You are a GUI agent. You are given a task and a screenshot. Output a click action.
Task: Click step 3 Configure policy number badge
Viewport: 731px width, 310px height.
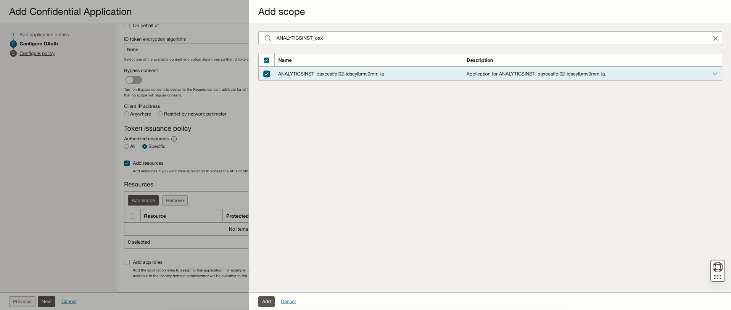13,53
